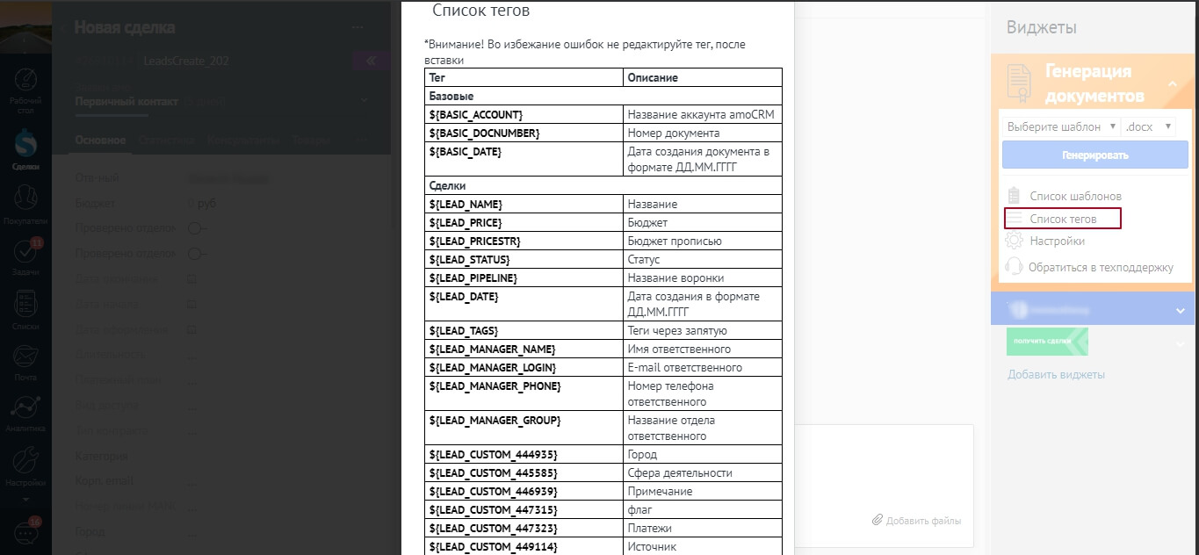This screenshot has height=555, width=1199.
Task: Open the Список шаблонов link
Action: coord(1074,196)
